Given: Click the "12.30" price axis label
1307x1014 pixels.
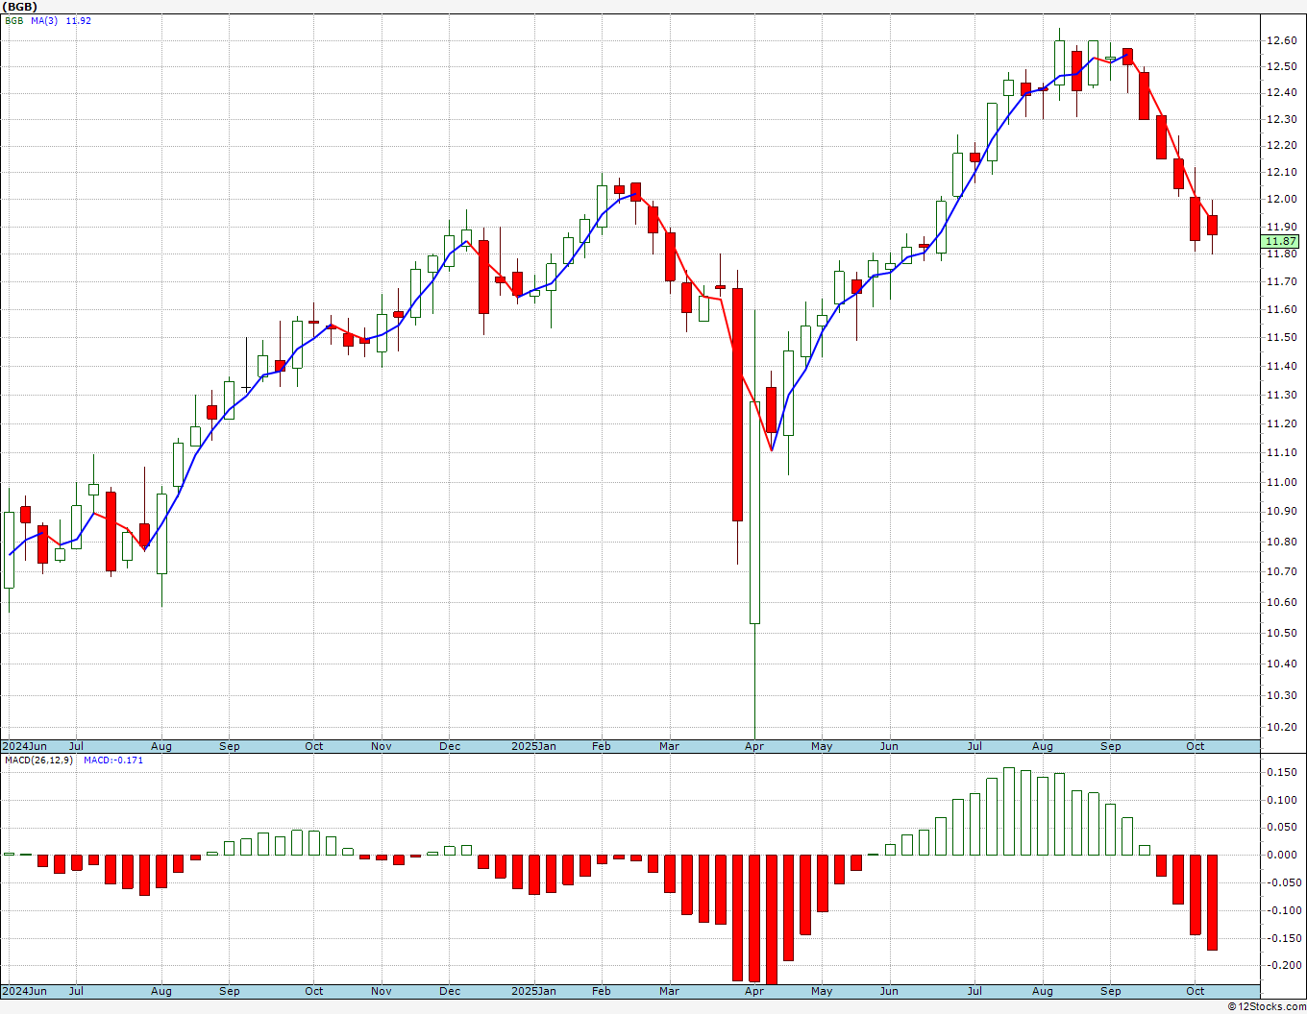Looking at the screenshot, I should [1282, 119].
